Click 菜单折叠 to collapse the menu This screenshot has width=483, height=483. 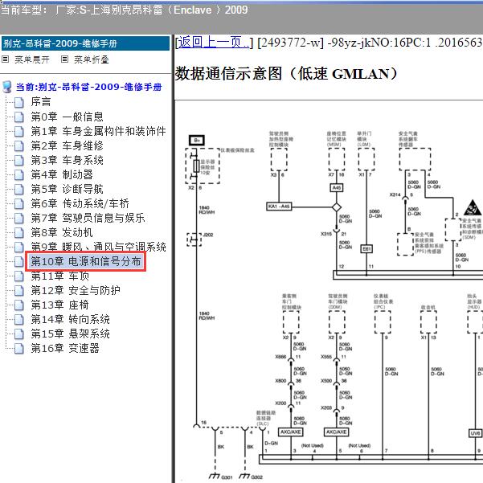coord(92,59)
